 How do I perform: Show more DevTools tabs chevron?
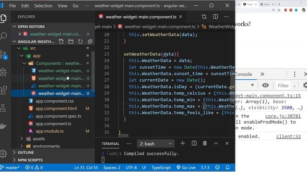tap(262, 74)
